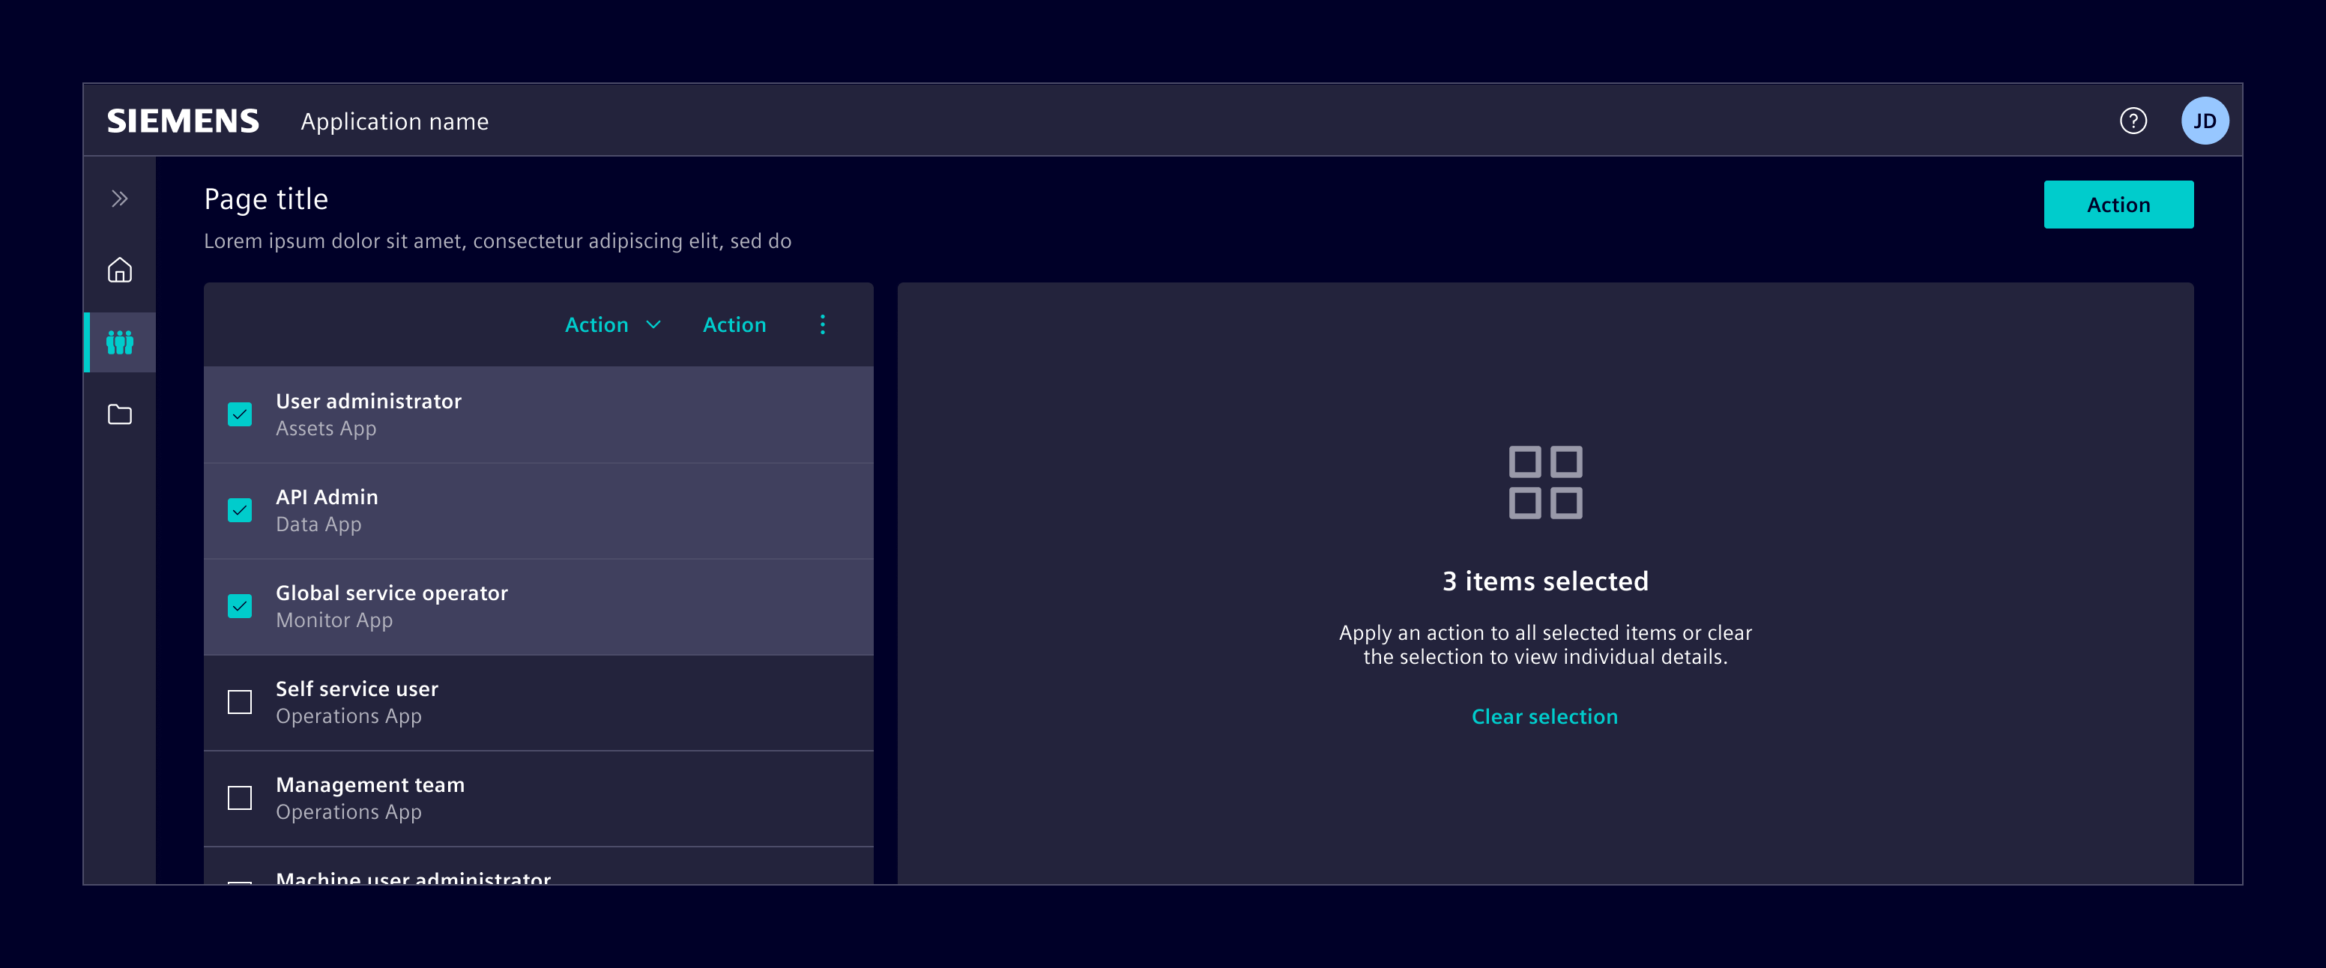Expand the sidebar with the double-chevron icon
The image size is (2326, 968).
click(x=119, y=198)
